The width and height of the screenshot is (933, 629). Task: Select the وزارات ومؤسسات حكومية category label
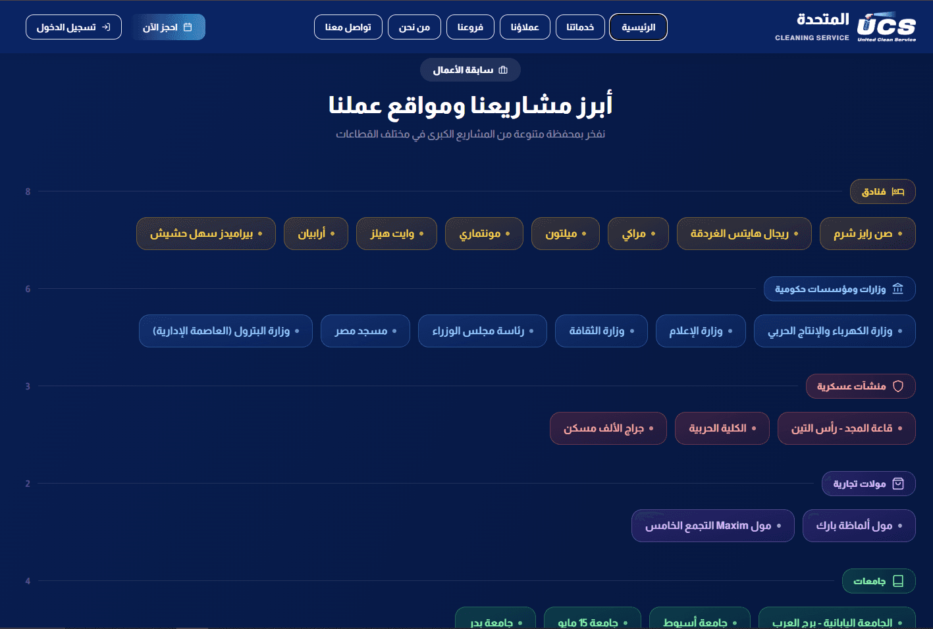[840, 289]
